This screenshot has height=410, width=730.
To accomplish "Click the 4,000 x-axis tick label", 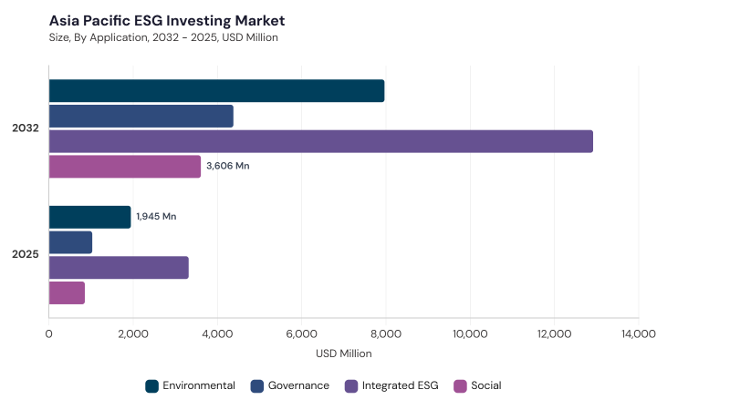I will [217, 334].
